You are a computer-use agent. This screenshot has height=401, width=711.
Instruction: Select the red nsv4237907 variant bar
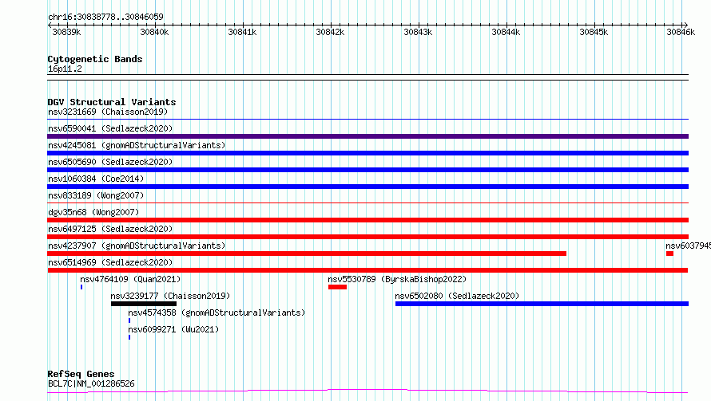tap(307, 254)
